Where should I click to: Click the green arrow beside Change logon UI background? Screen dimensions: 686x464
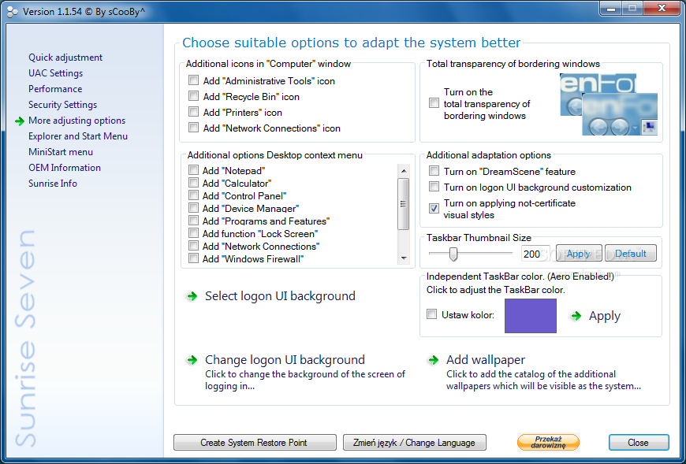192,361
